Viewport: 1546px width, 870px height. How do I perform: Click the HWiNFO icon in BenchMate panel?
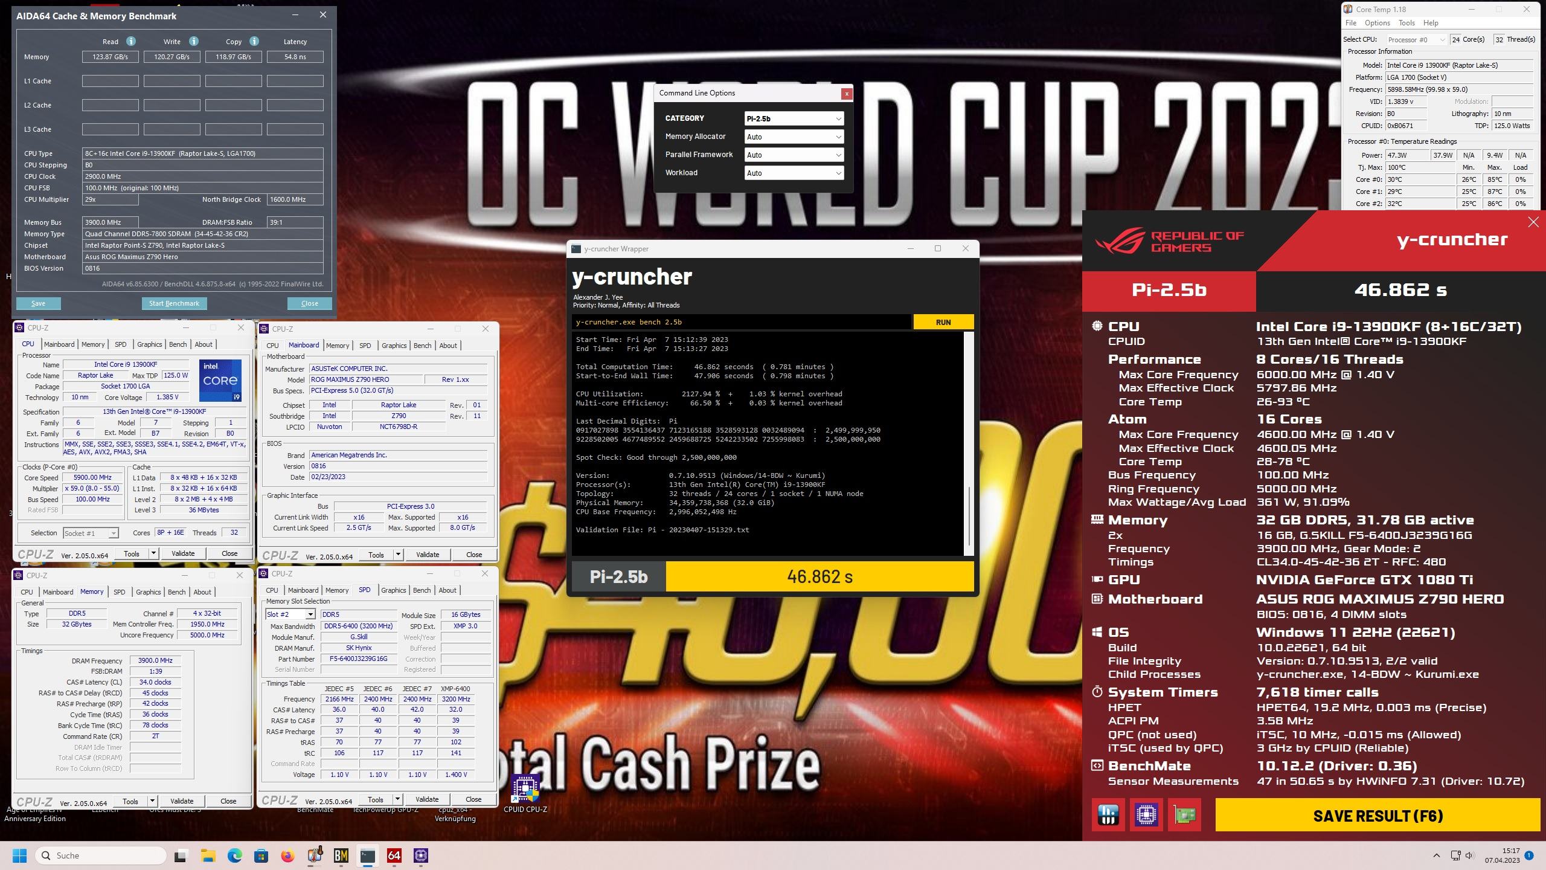point(1108,815)
